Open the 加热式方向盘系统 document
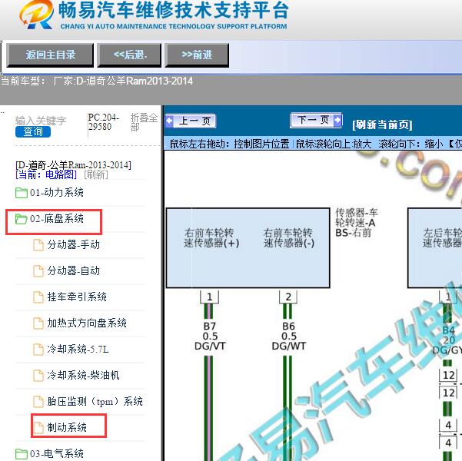462x461 pixels. [87, 323]
